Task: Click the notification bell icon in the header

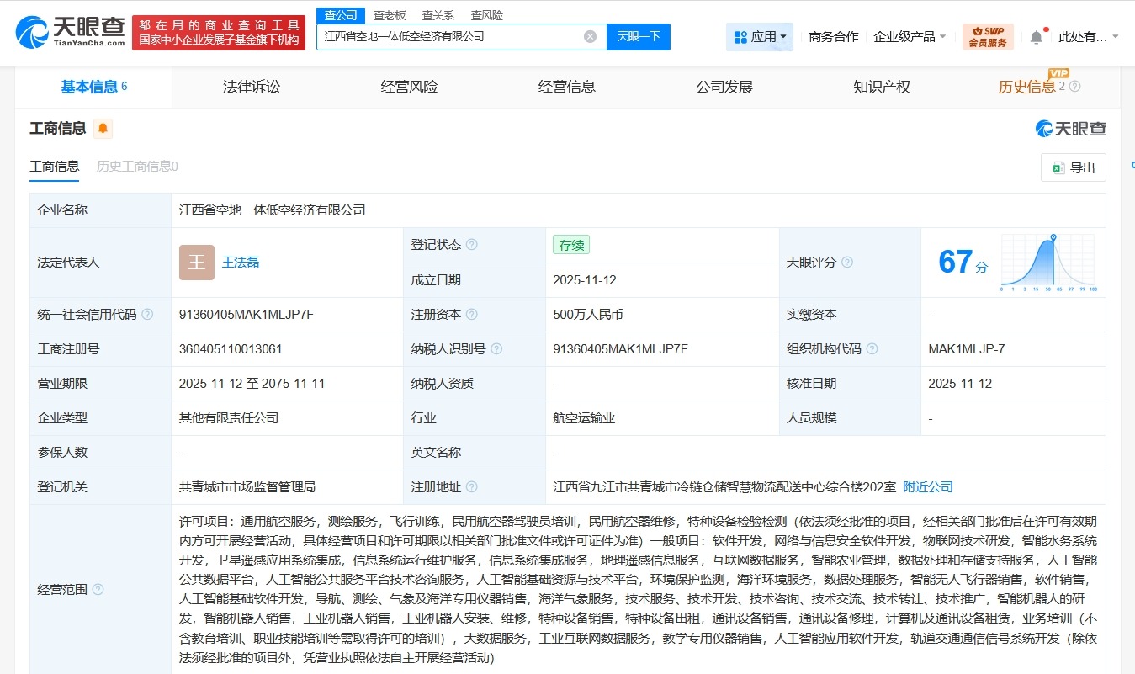Action: (1035, 35)
